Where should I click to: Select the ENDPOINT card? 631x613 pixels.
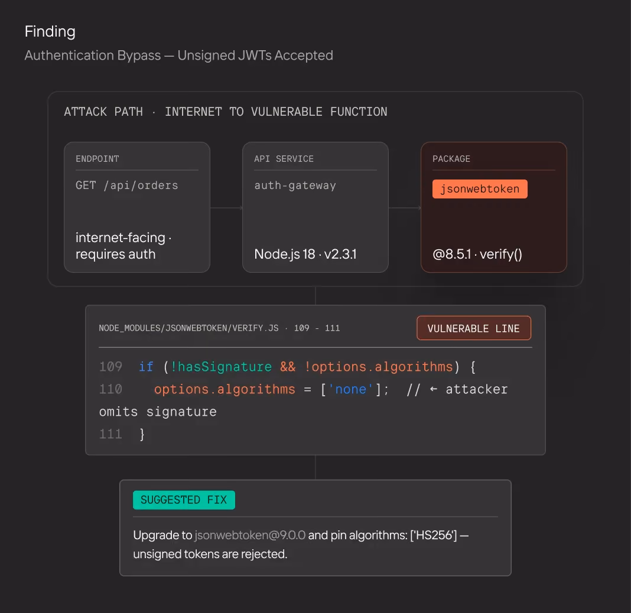coord(137,207)
